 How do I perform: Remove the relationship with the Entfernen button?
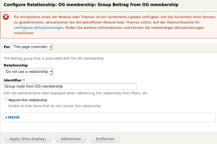[x=105, y=139]
